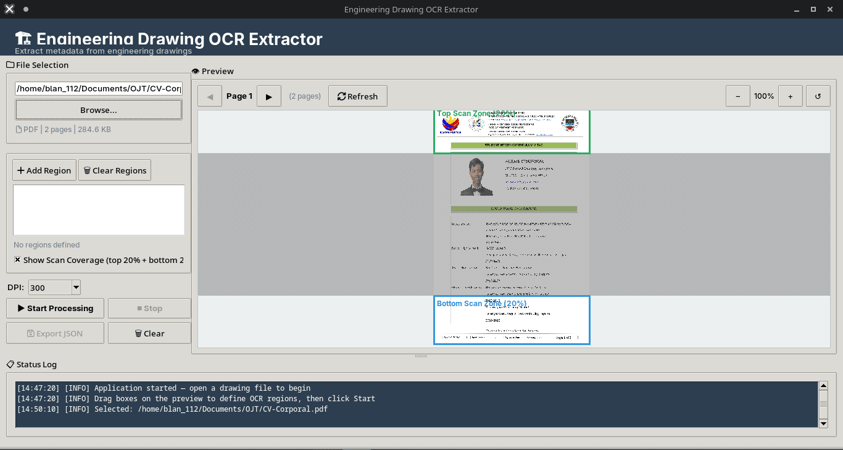
Task: Reset the preview zoom
Action: [x=818, y=96]
